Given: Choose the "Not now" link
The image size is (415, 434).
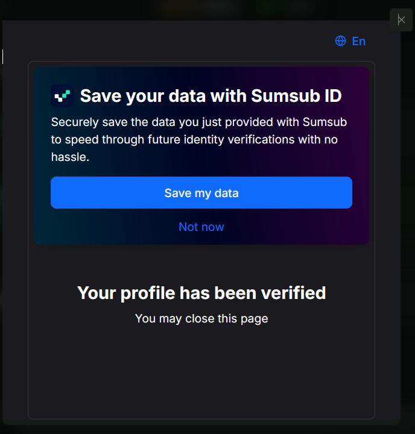Looking at the screenshot, I should point(201,227).
